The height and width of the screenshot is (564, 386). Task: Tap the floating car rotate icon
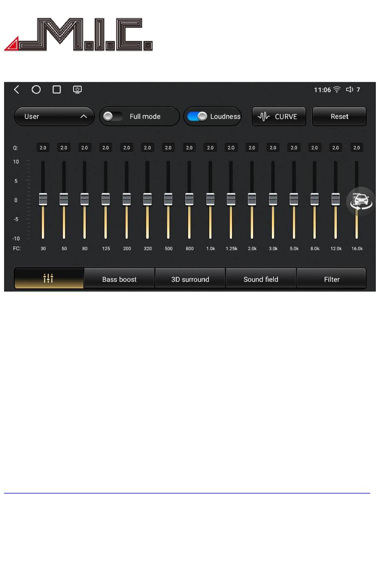pos(361,201)
